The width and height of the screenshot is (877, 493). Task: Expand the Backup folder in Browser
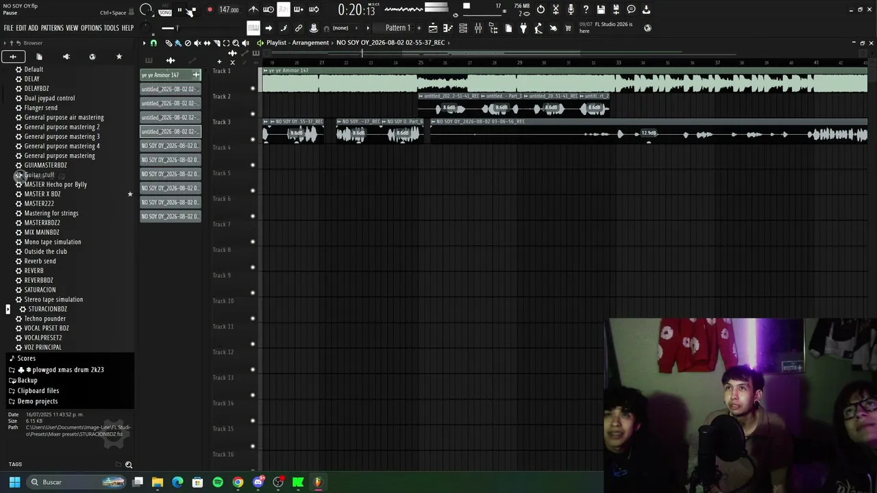[27, 380]
